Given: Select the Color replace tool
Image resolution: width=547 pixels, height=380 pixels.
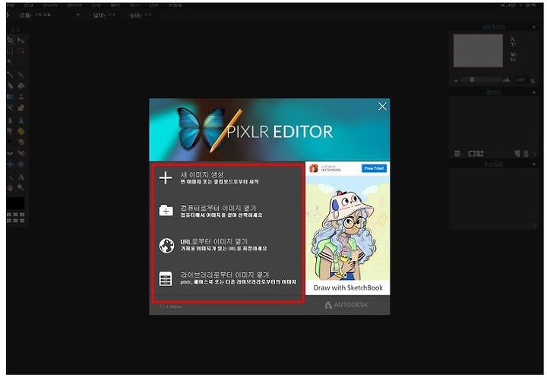Looking at the screenshot, I should point(11,108).
